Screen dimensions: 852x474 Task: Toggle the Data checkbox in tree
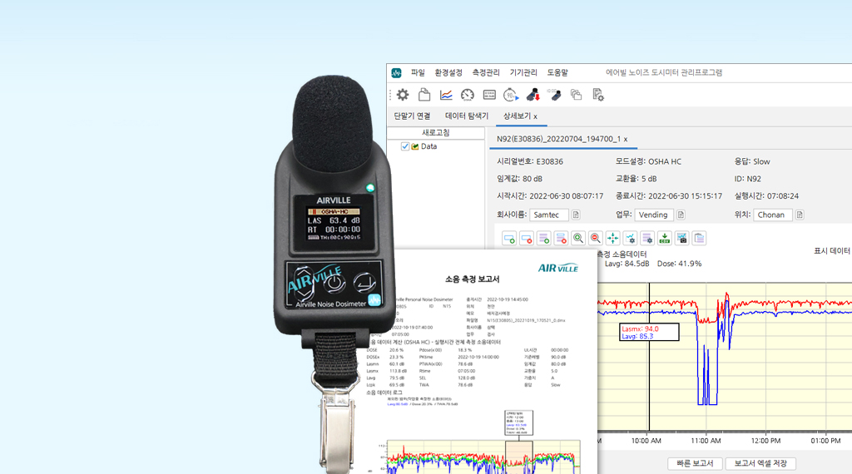405,146
